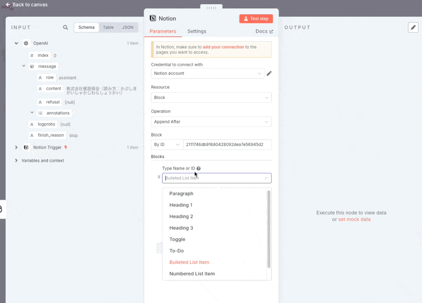Click the Back to canvas arrow
This screenshot has width=422, height=303.
point(8,5)
